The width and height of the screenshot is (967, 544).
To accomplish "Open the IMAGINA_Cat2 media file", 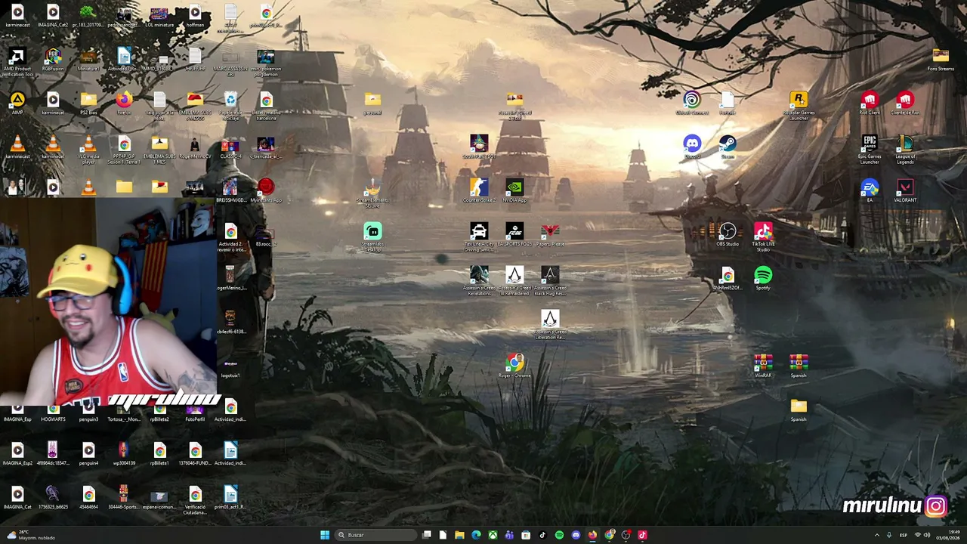I will tap(53, 17).
